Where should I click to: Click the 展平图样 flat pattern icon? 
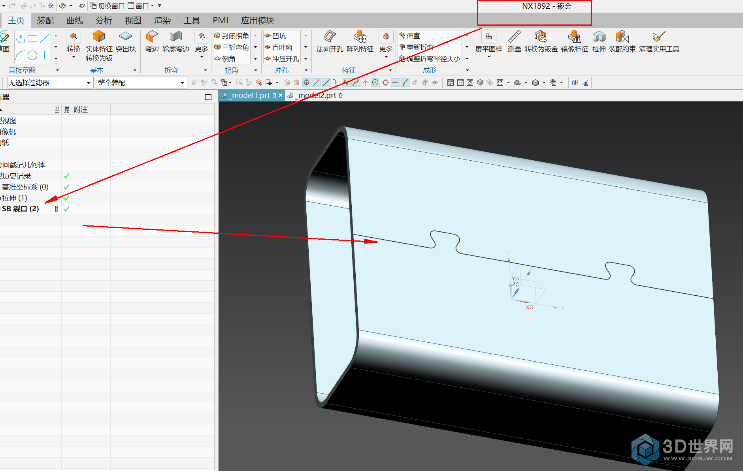click(x=489, y=37)
